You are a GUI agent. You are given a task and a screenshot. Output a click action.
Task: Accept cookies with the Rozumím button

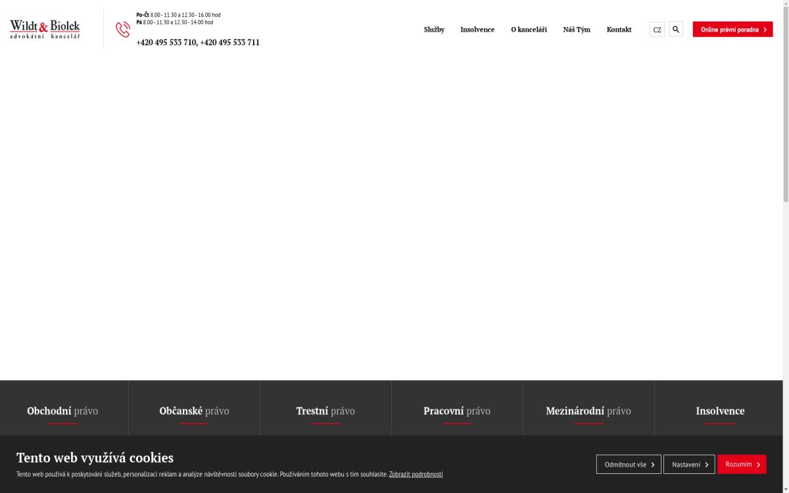(742, 464)
